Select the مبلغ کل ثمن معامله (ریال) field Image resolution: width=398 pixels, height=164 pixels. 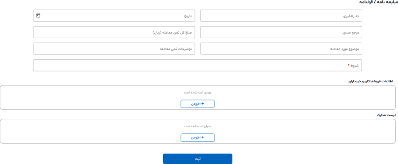117,32
